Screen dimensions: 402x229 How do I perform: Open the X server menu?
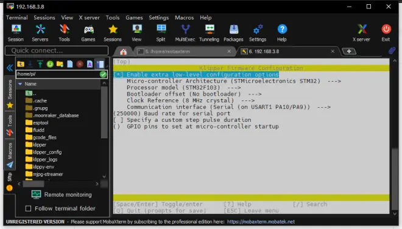89,18
